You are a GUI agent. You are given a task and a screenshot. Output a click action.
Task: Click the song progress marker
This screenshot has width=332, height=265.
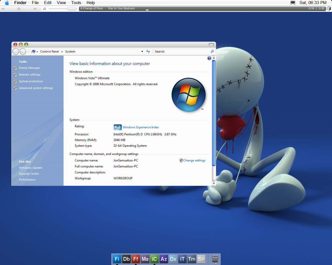[x=147, y=10]
